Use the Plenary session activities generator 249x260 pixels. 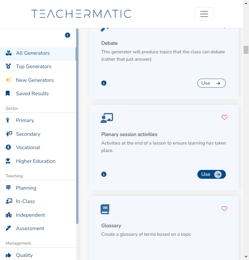click(x=212, y=174)
